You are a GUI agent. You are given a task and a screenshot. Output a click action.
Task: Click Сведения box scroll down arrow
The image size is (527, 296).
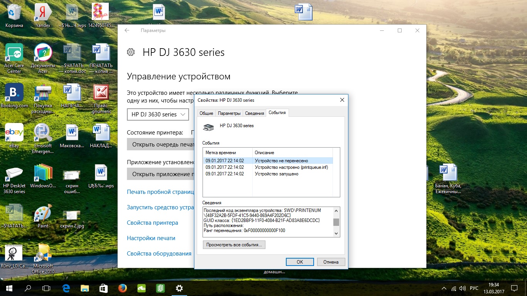coord(336,233)
